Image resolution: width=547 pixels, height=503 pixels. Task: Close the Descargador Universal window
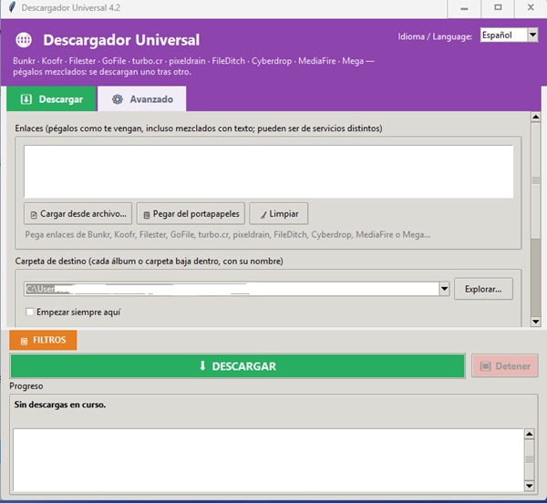coord(531,8)
